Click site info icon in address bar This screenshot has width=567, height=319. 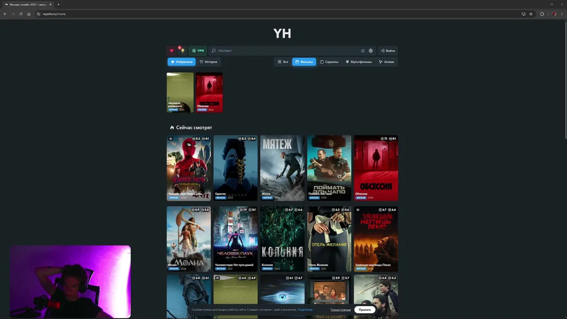point(39,14)
